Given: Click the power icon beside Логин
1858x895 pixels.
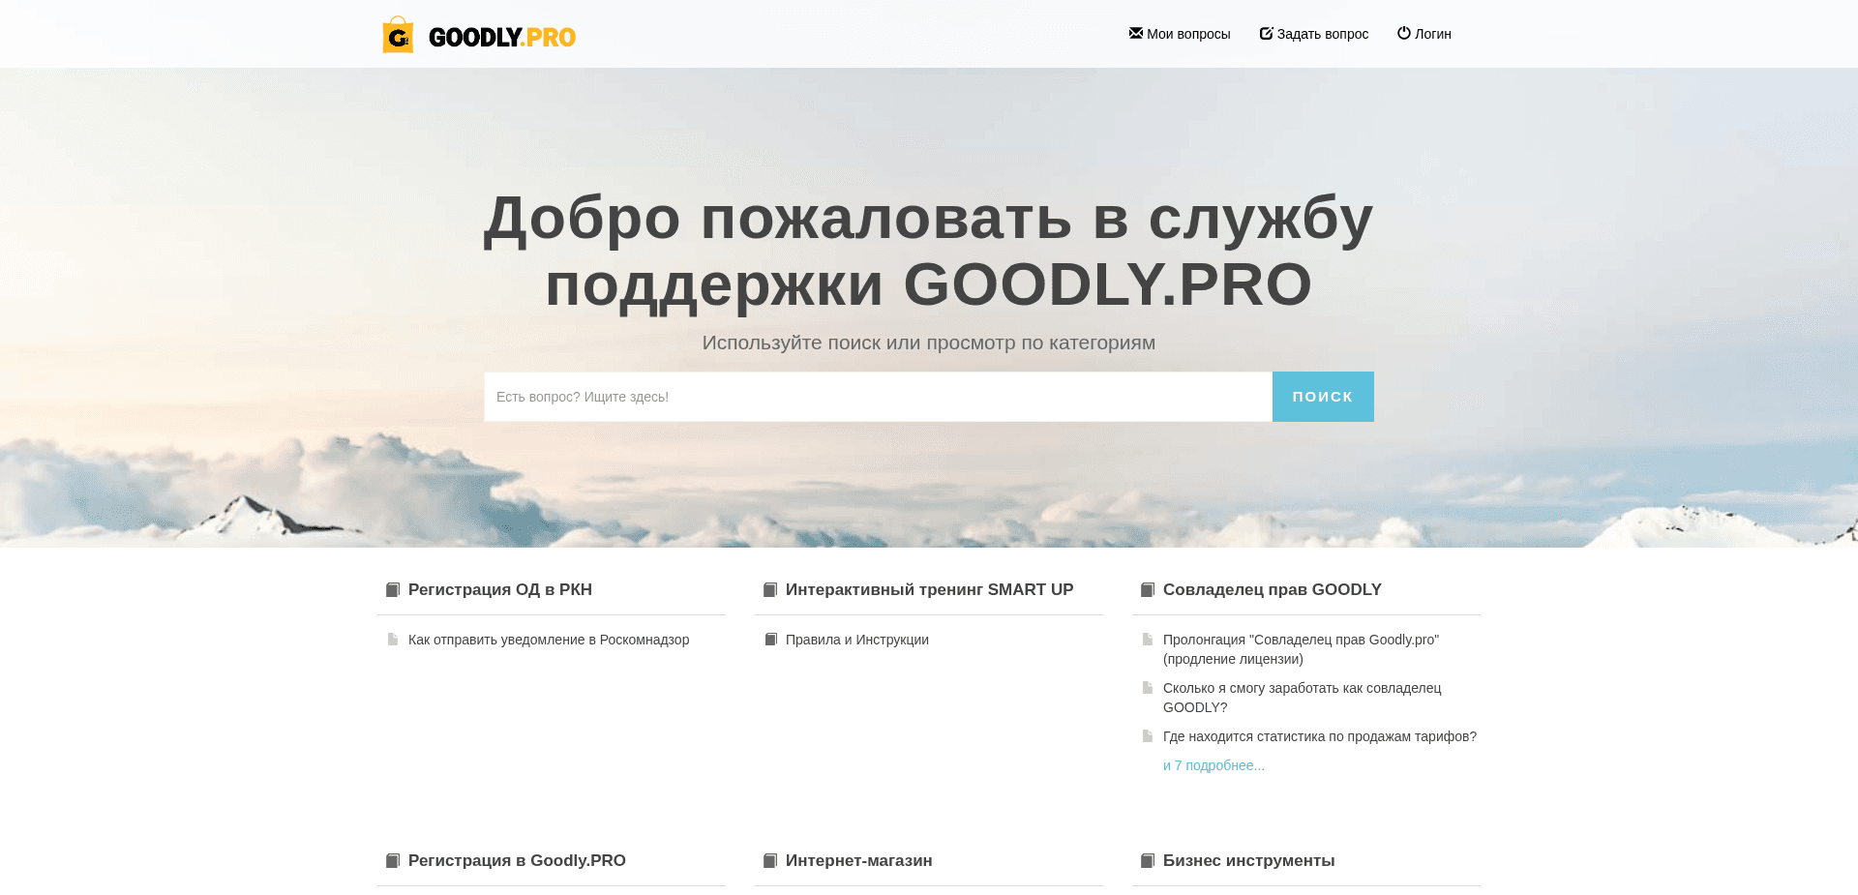Looking at the screenshot, I should (x=1402, y=33).
